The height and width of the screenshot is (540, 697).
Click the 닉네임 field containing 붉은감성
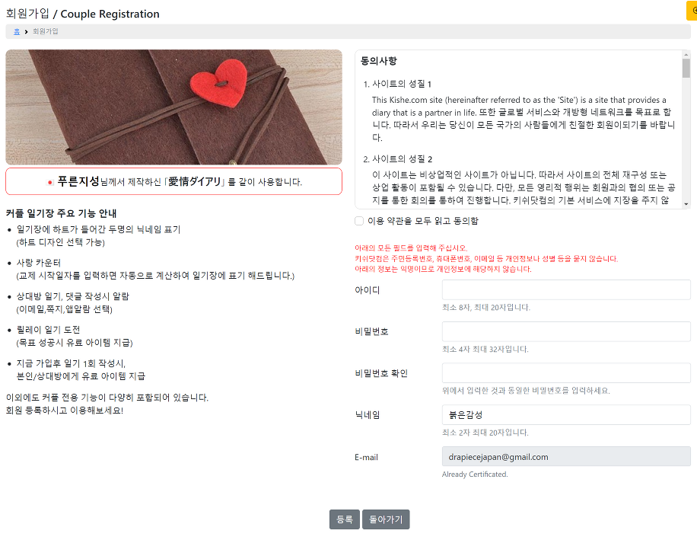[566, 415]
